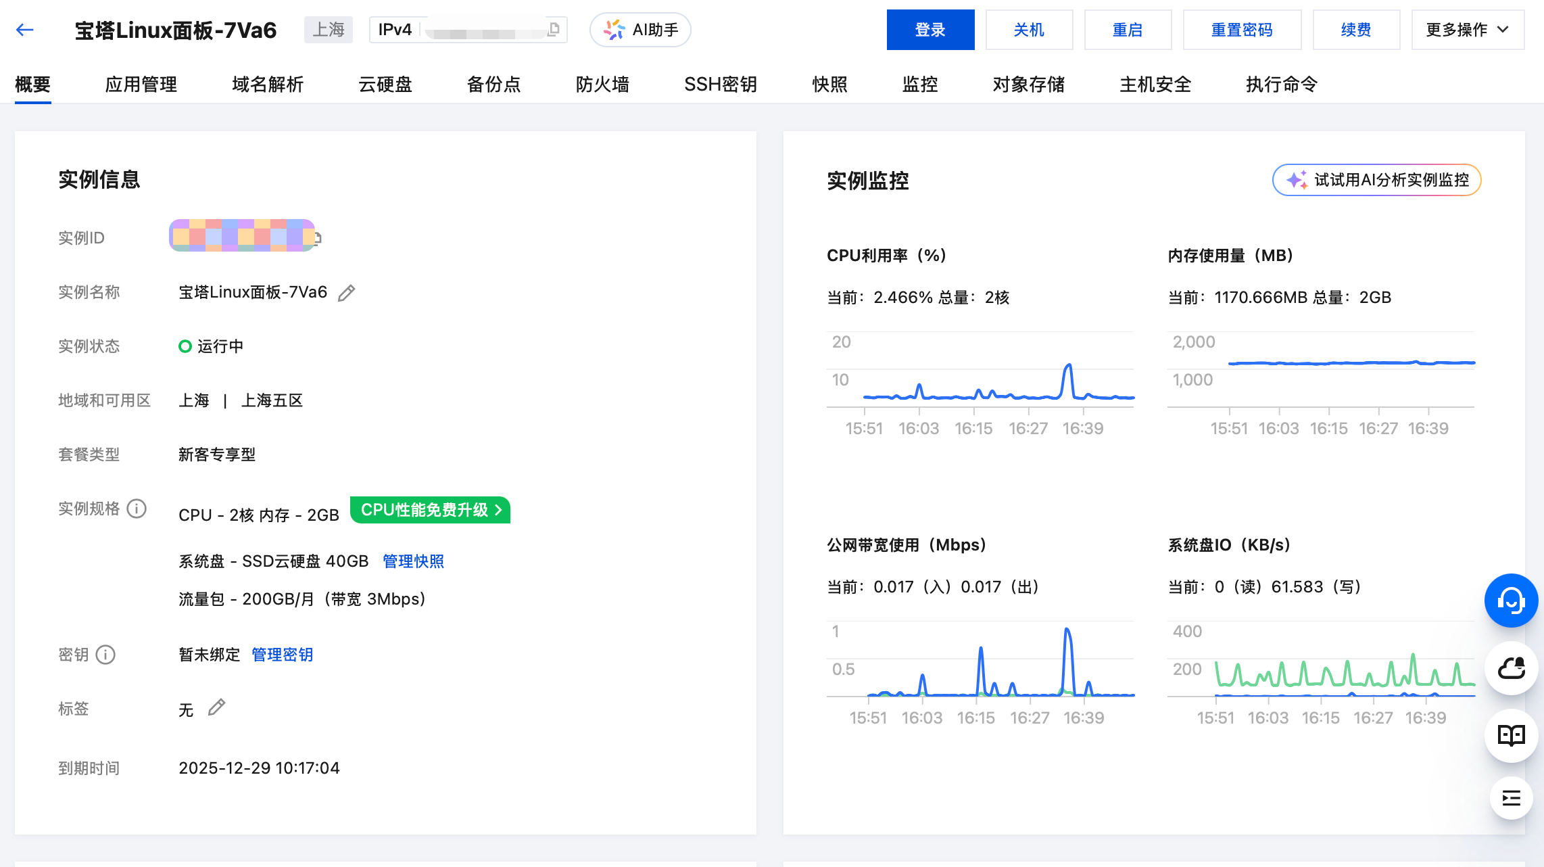Switch to the 防火墙 tab
Screen dimensions: 1544x867
coord(602,85)
